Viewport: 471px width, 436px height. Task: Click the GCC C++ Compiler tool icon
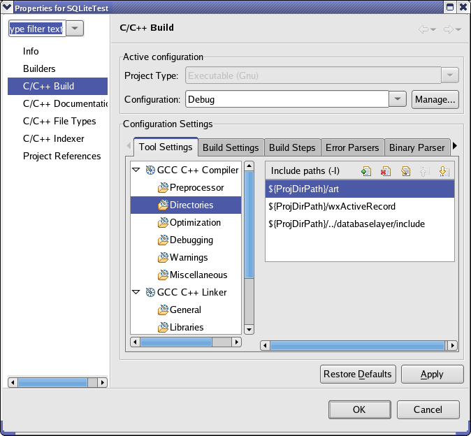pos(150,170)
